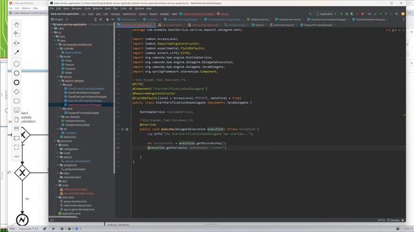Click deploy rocket icon in Camunda status bar
Image resolution: width=414 pixels, height=232 pixels.
[45, 229]
